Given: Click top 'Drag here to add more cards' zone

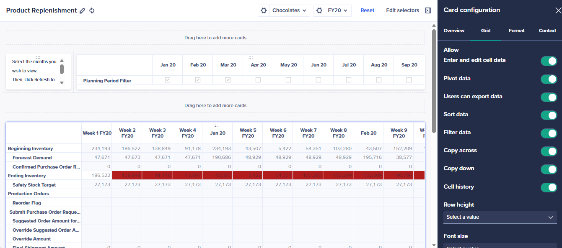Looking at the screenshot, I should coord(215,38).
